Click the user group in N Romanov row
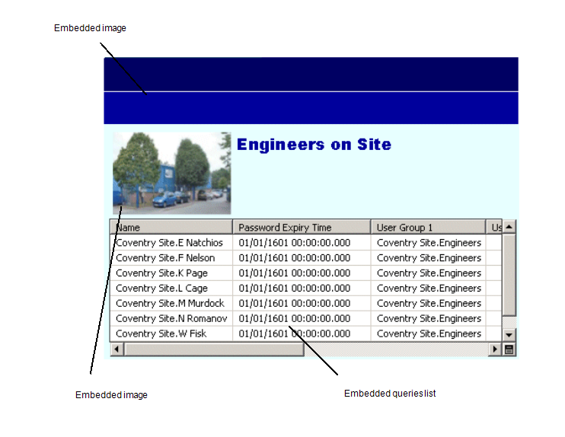565x437 pixels. (x=428, y=318)
